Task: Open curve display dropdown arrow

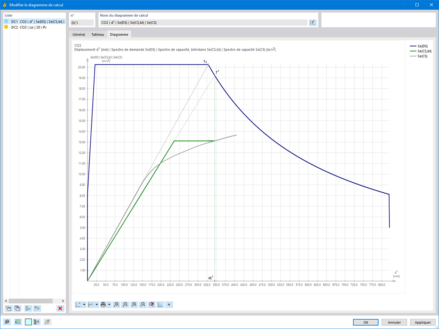Action: coord(97,305)
